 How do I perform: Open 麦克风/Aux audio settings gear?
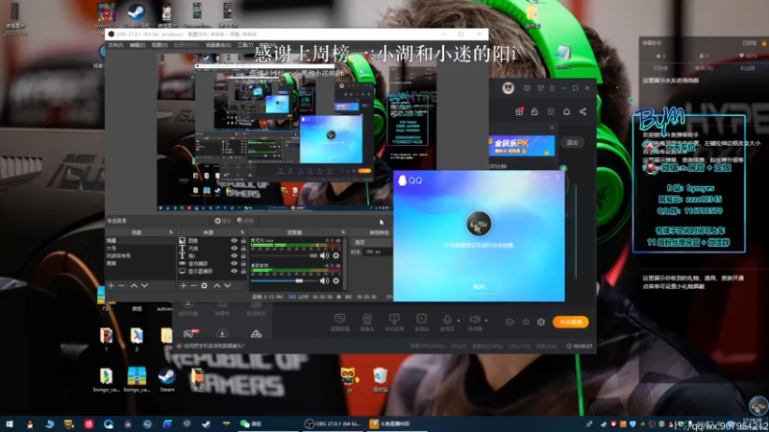pyautogui.click(x=335, y=255)
